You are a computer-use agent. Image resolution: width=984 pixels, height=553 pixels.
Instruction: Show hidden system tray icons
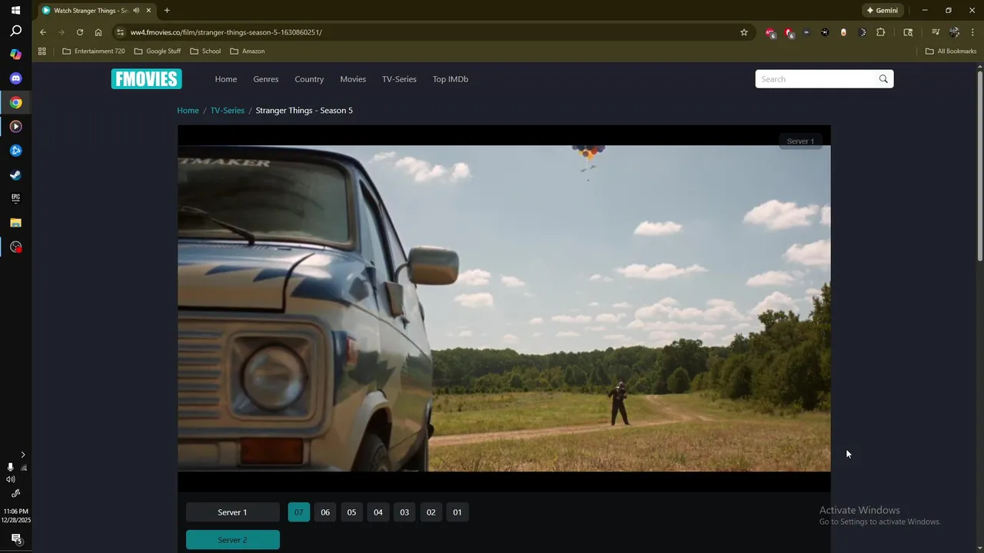(23, 455)
